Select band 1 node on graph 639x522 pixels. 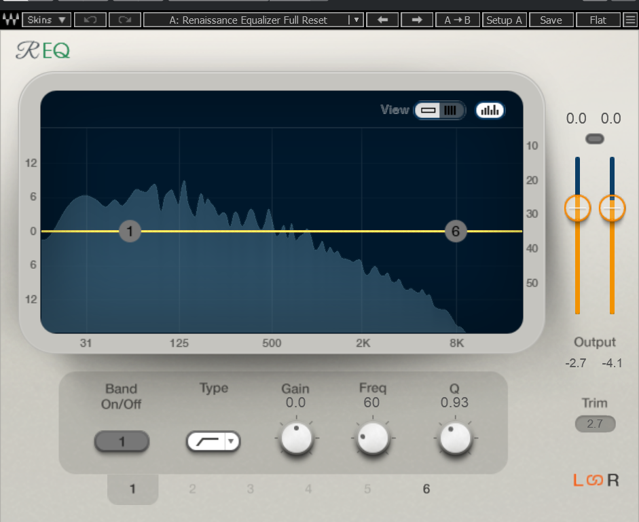[130, 231]
